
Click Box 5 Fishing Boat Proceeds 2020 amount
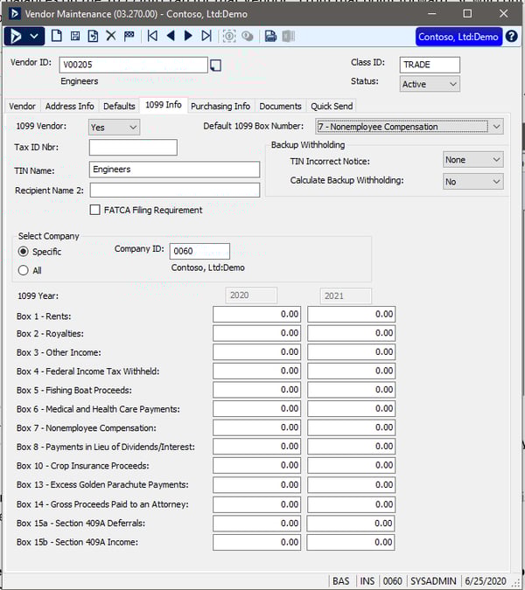coord(257,390)
